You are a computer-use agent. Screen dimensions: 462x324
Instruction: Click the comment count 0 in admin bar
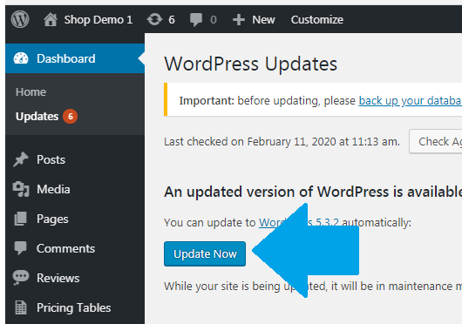(214, 20)
